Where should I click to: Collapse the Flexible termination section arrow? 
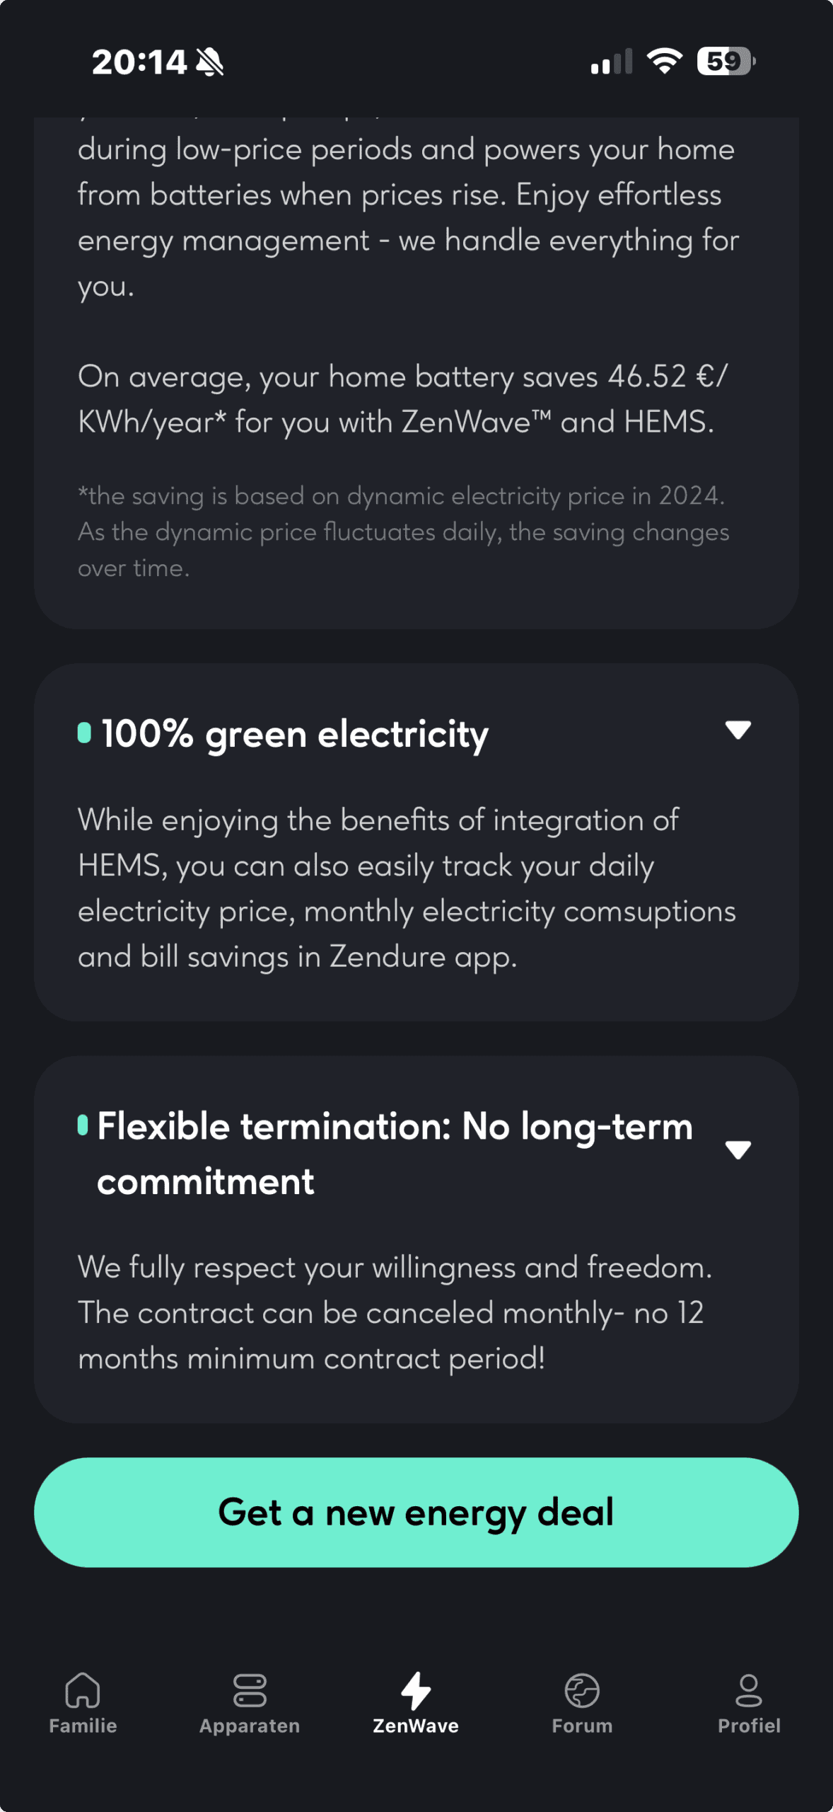coord(738,1149)
